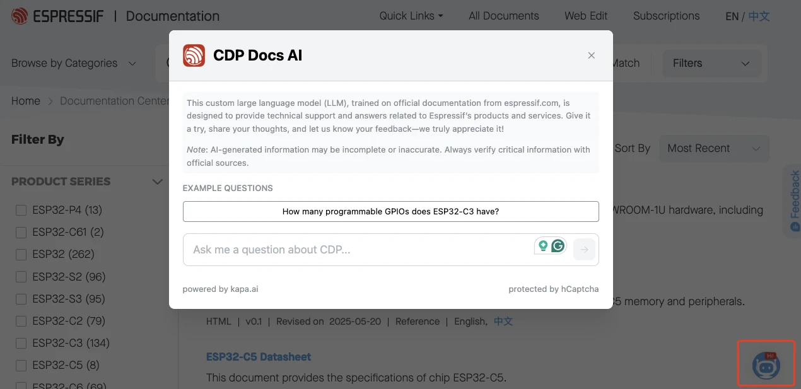Click the submit arrow in the chat input

(x=583, y=250)
